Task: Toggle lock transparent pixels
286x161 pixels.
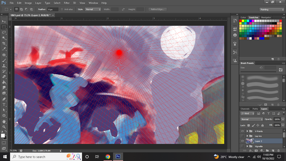Action: [248, 125]
